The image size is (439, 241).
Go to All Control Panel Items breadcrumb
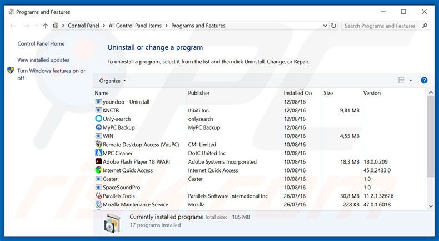click(x=135, y=26)
